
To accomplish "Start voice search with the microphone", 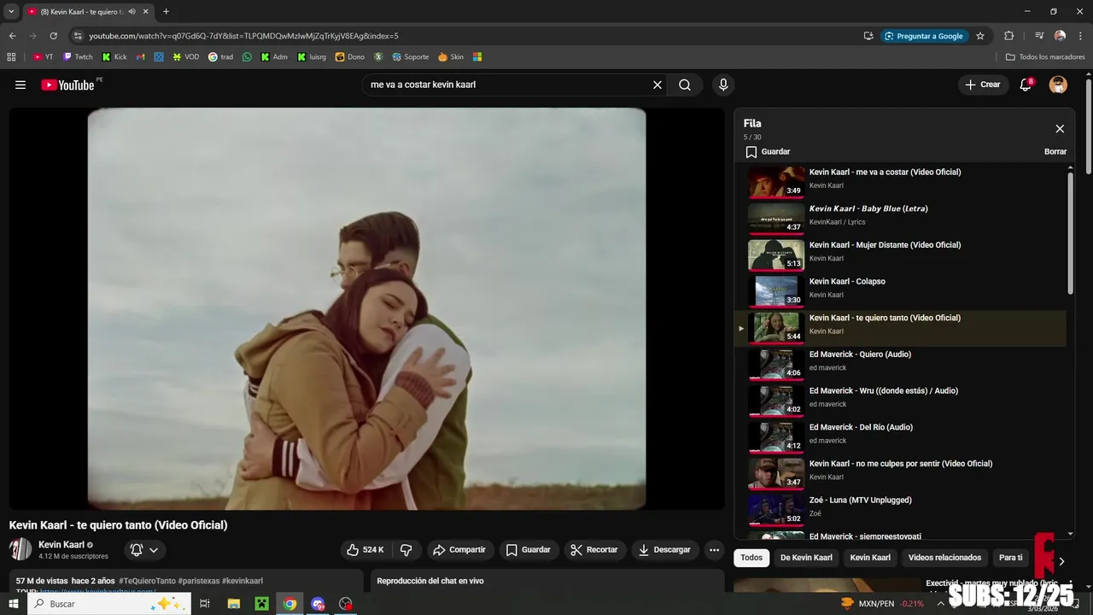I will pyautogui.click(x=723, y=85).
